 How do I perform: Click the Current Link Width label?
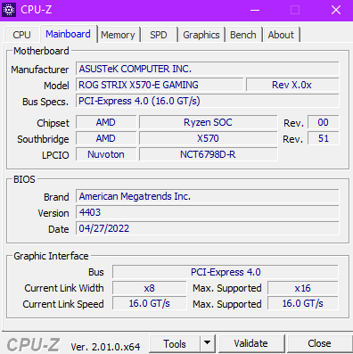click(64, 288)
